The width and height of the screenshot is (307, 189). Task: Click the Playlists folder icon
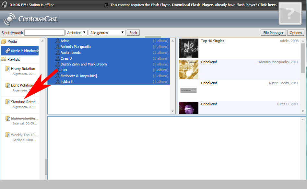coord(4,59)
